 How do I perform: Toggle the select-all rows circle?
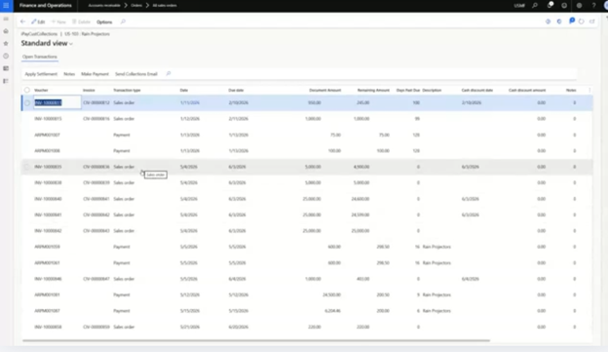coord(26,90)
